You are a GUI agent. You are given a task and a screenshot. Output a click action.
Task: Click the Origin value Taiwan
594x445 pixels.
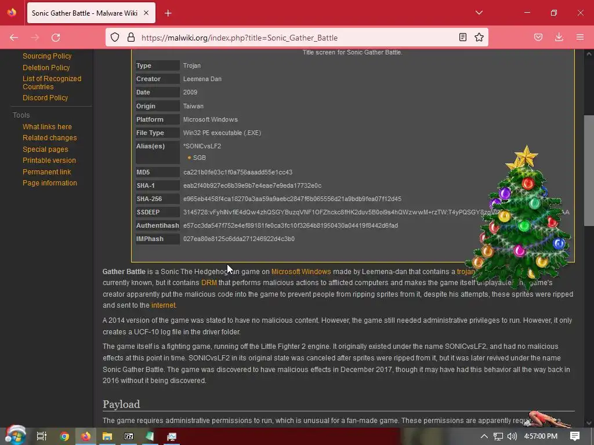click(193, 106)
